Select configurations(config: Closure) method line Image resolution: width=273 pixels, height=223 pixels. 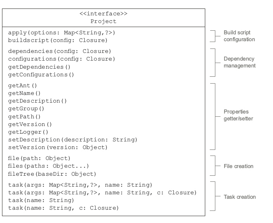click(62, 59)
